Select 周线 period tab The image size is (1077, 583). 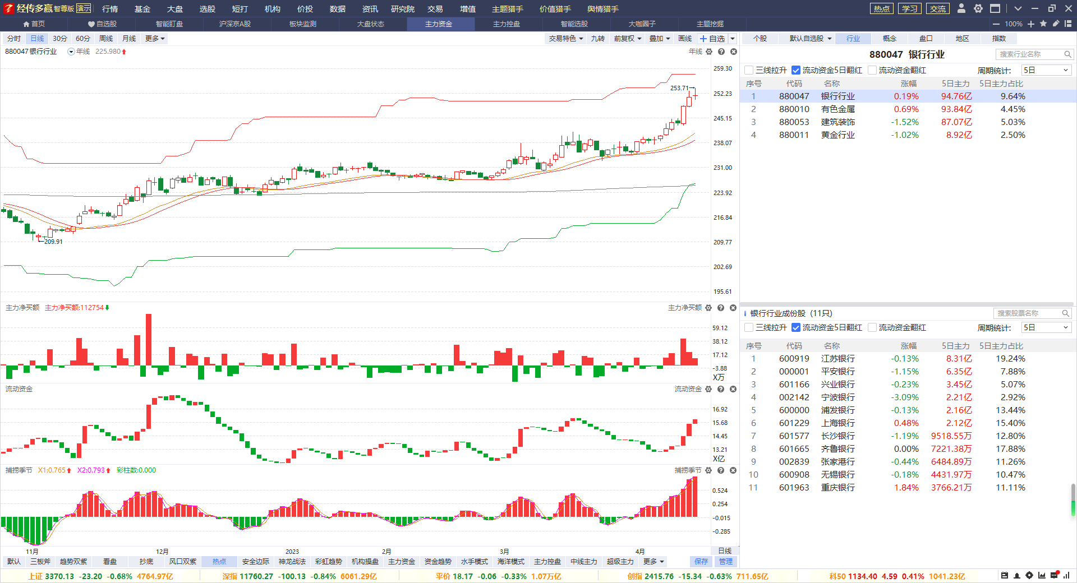(106, 39)
